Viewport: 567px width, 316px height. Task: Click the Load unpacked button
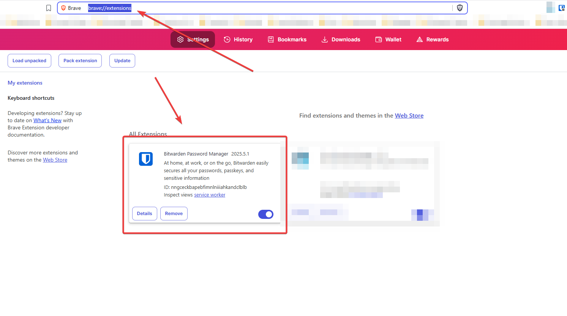[x=29, y=61]
